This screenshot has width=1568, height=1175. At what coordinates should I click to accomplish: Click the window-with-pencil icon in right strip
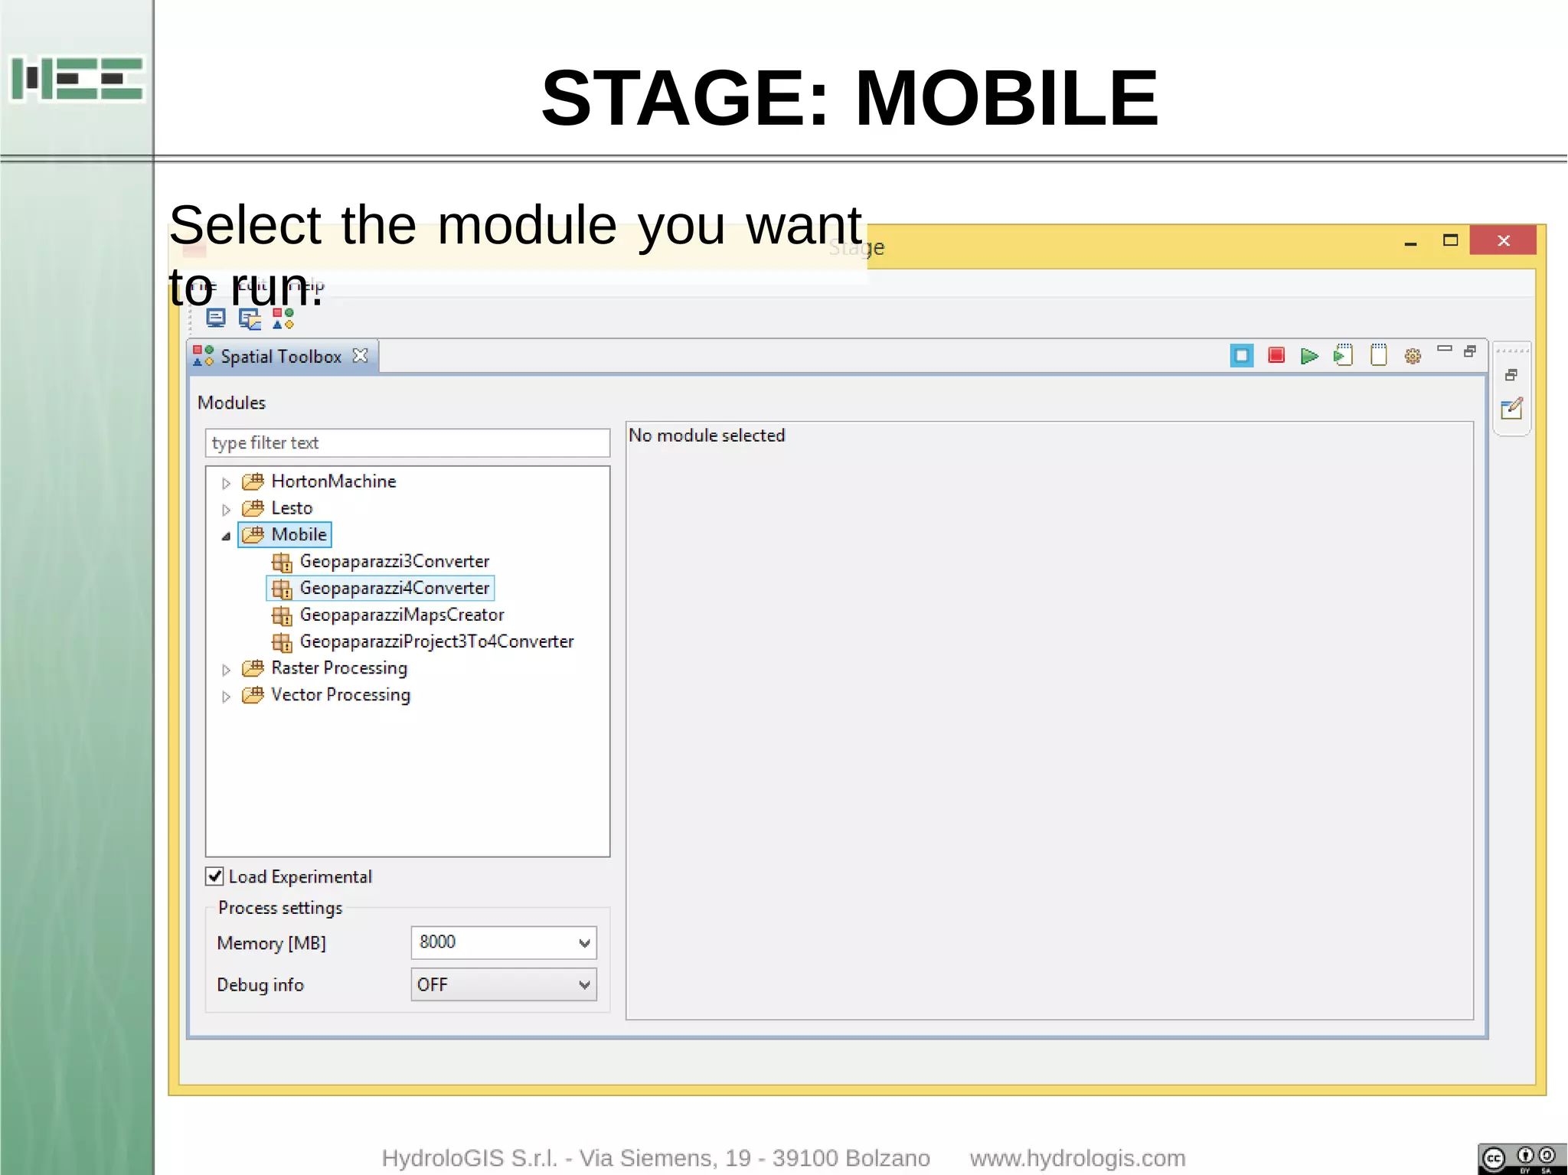pyautogui.click(x=1511, y=409)
